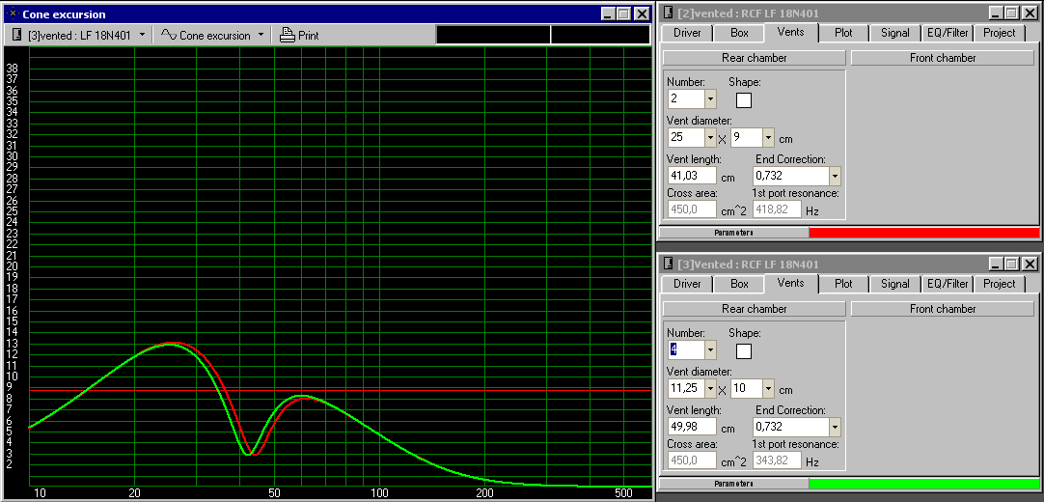The image size is (1044, 502).
Task: Toggle the Shape box in the [2]vented panel
Action: click(744, 99)
